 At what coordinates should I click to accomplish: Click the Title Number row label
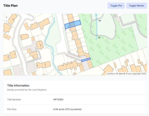14,100
